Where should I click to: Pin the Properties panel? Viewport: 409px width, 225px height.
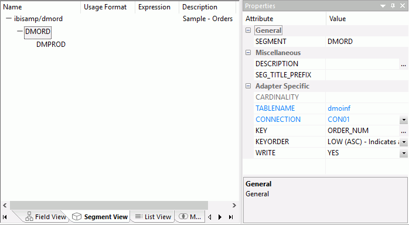tap(393, 6)
